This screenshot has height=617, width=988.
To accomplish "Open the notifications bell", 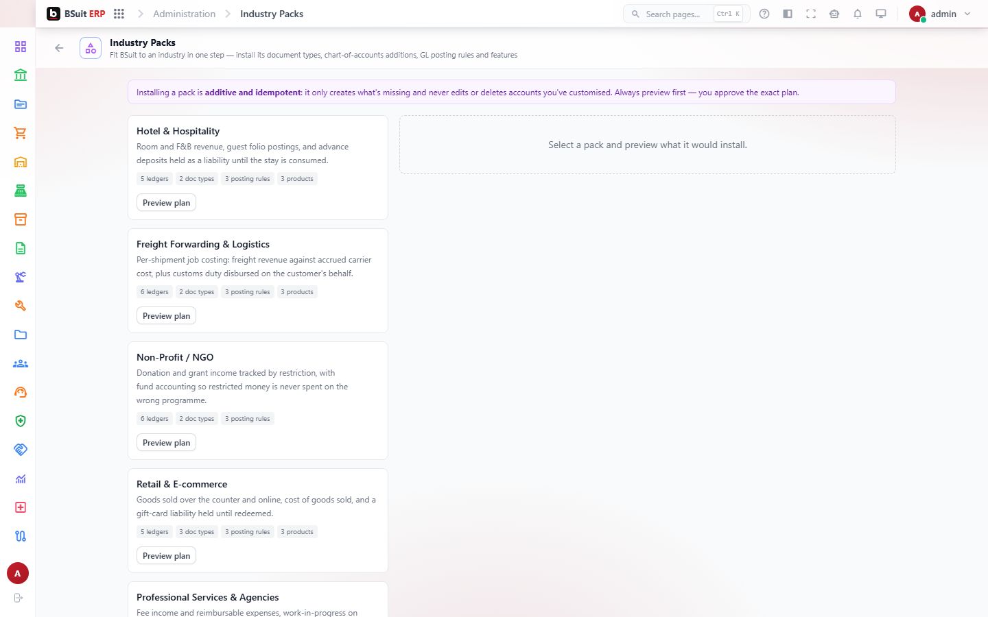I will tap(858, 14).
